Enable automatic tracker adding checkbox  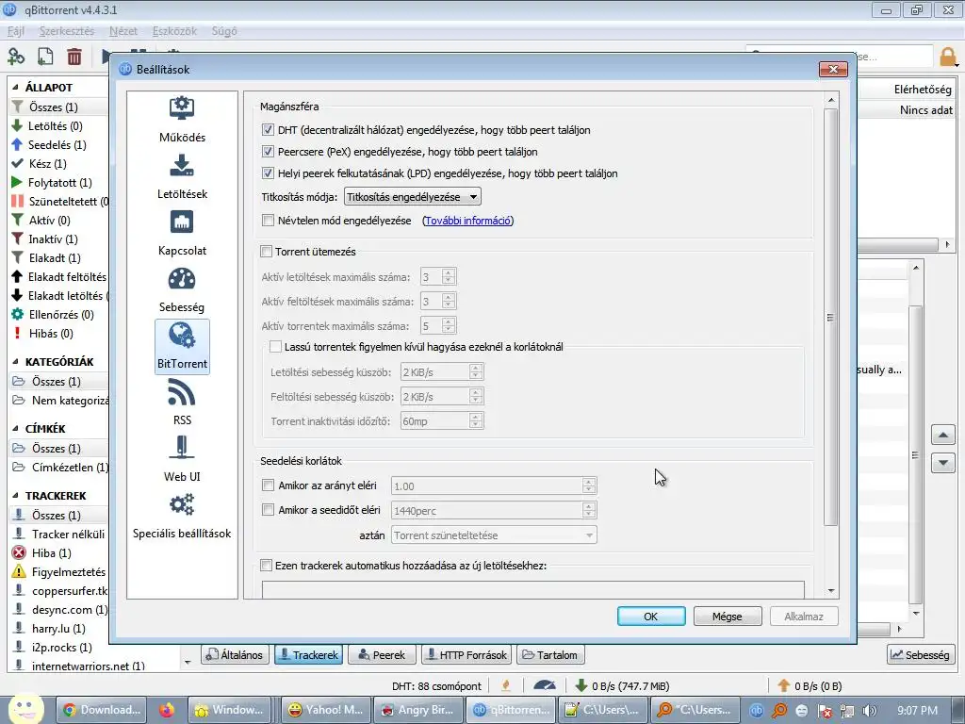point(266,566)
